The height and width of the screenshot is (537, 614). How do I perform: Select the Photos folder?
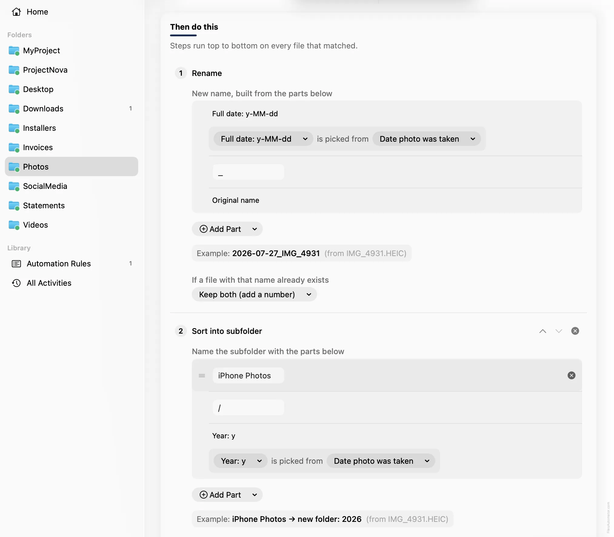point(72,166)
